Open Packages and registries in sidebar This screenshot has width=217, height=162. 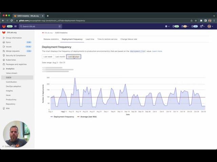(16, 64)
